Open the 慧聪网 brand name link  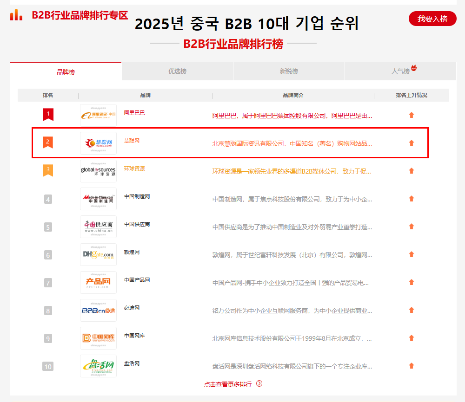(132, 141)
